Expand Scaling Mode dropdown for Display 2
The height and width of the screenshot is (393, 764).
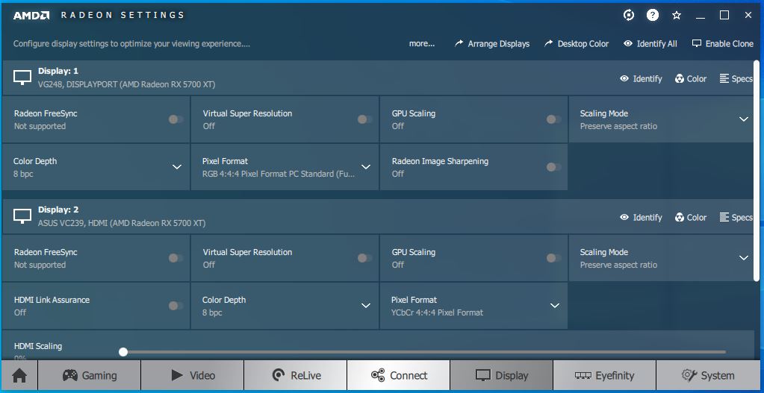[x=744, y=258]
